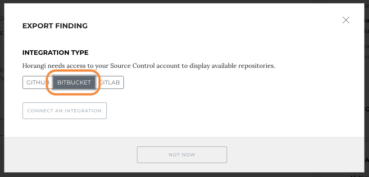
Task: Close the Export Finding dialog
Action: coord(346,20)
